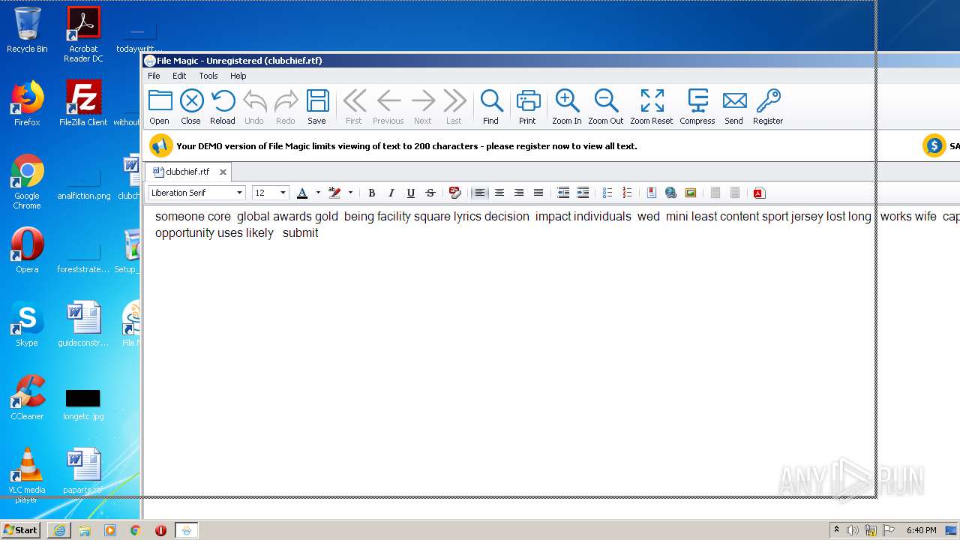The image size is (960, 540).
Task: Insert image icon in formatting bar
Action: click(691, 193)
